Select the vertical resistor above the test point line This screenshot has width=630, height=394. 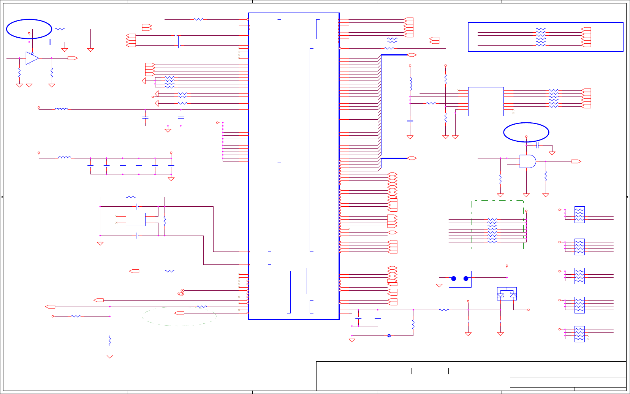click(413, 324)
